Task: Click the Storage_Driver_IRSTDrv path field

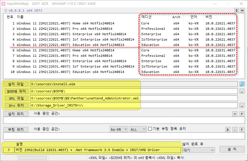Action: [x=134, y=105]
